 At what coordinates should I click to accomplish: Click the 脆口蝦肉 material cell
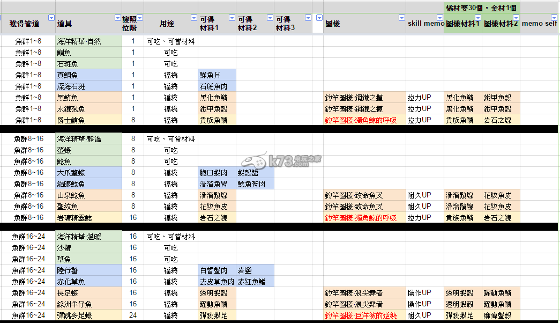coord(216,173)
